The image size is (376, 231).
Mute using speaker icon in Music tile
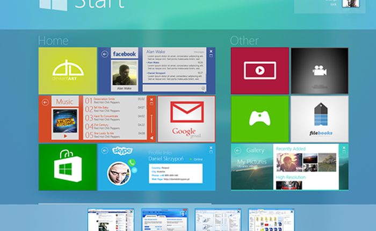coord(151,138)
